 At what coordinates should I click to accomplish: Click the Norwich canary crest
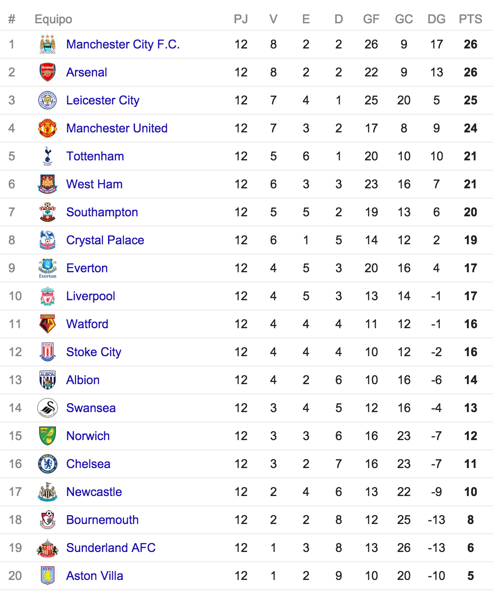[48, 436]
